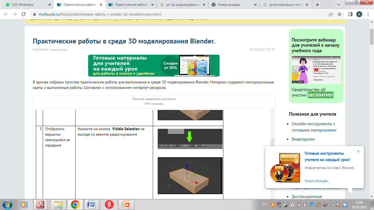
Task: Close the Новая вкладка tab
Action: point(255,5)
